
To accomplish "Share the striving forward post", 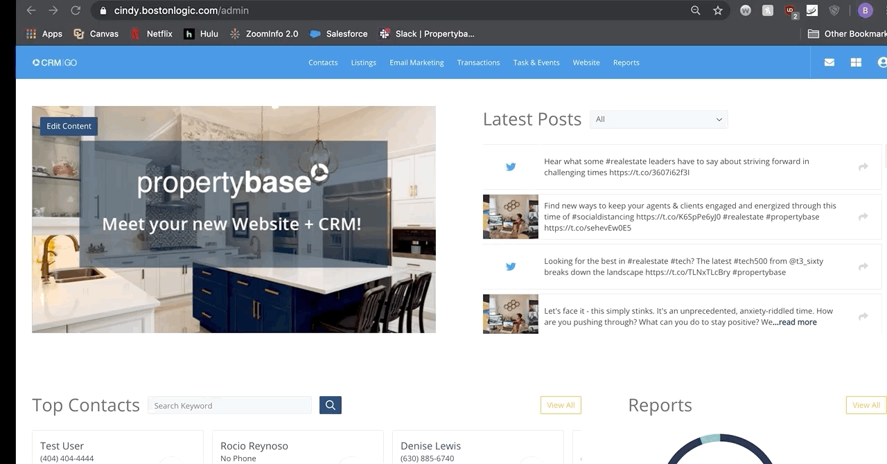I will click(x=863, y=167).
